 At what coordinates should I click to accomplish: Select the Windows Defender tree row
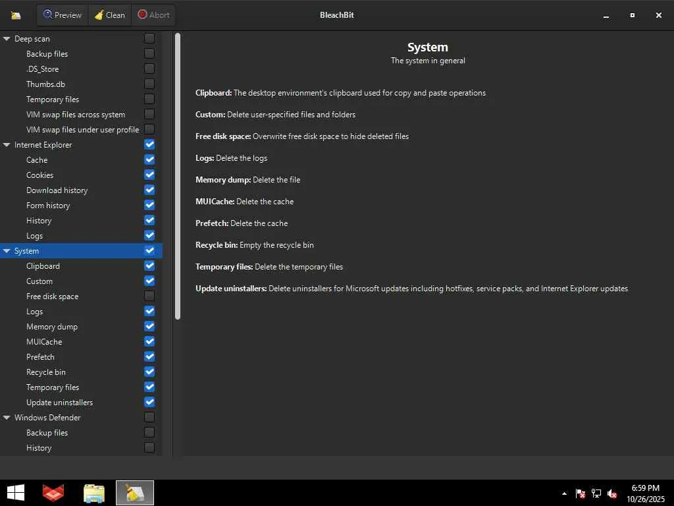pyautogui.click(x=81, y=418)
